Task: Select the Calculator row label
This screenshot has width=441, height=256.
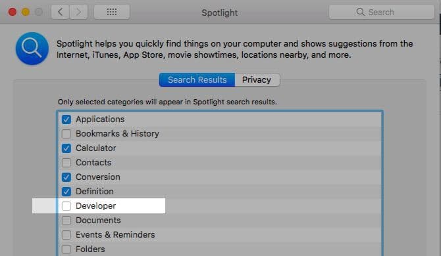Action: click(x=95, y=148)
